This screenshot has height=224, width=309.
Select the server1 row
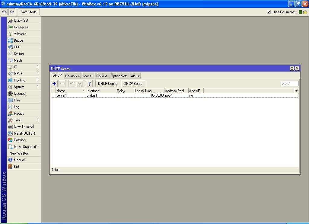click(x=175, y=95)
